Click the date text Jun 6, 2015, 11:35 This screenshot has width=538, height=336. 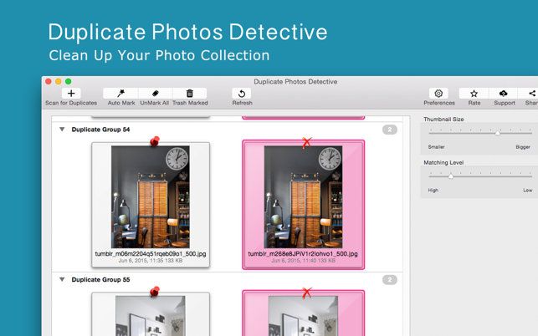pos(141,261)
